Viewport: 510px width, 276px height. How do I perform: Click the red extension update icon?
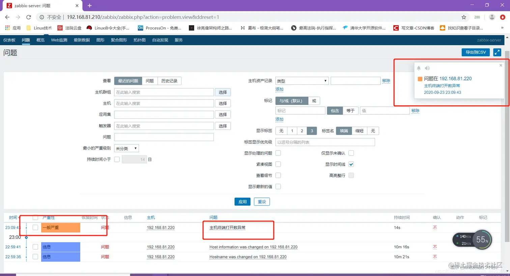coord(503,17)
